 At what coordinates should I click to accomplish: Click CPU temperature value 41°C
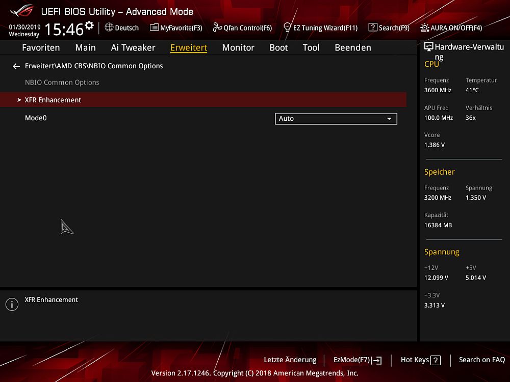[x=472, y=90]
